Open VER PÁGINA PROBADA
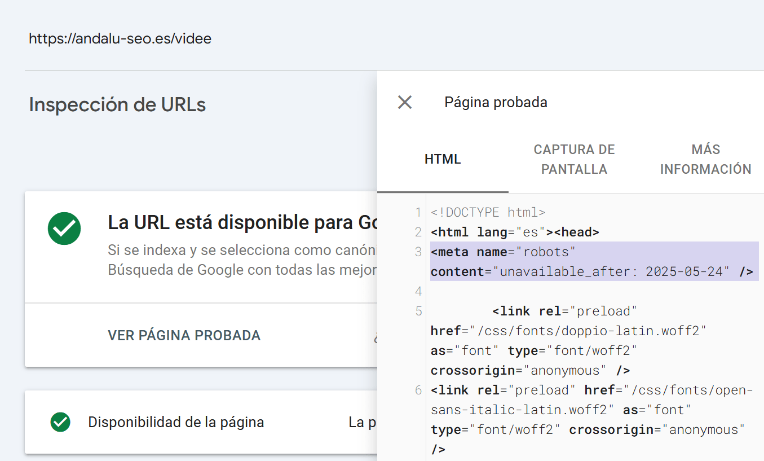 (184, 335)
